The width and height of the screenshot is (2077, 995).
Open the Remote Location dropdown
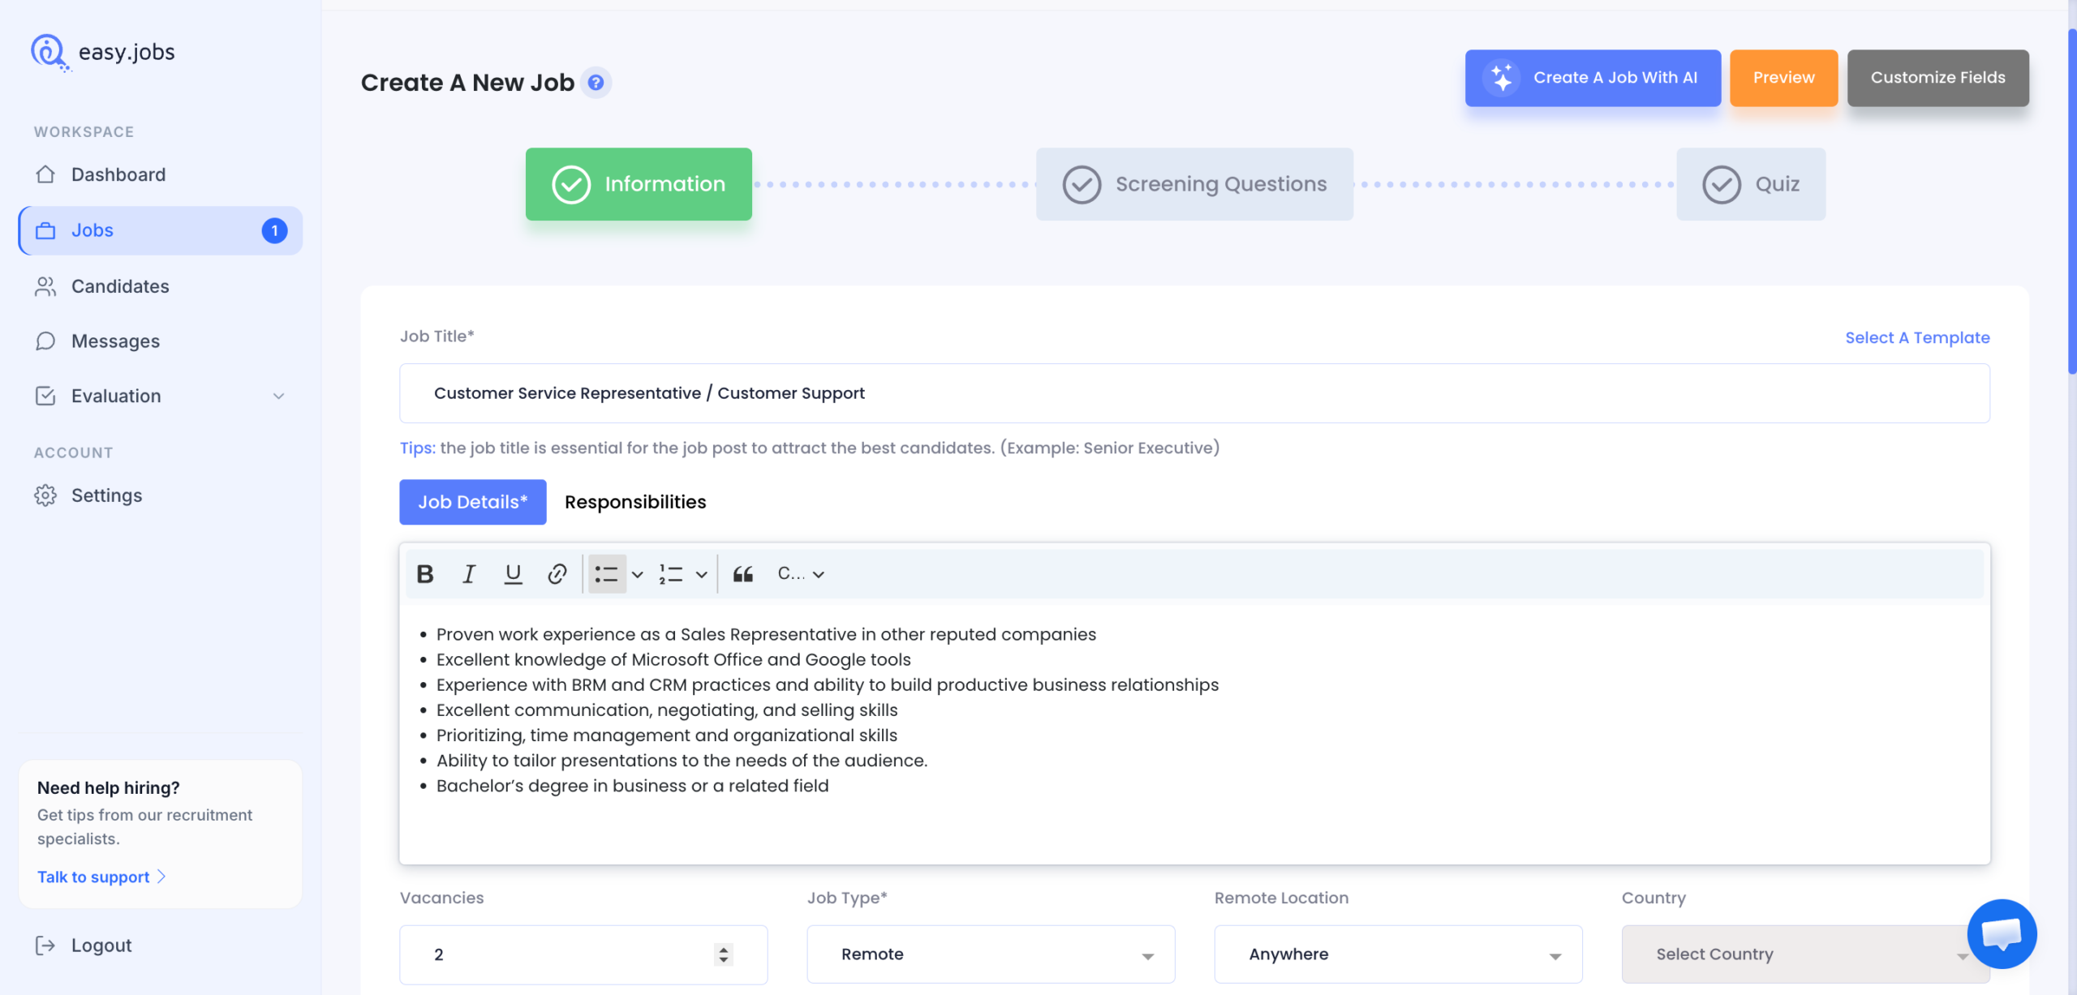[x=1398, y=954]
